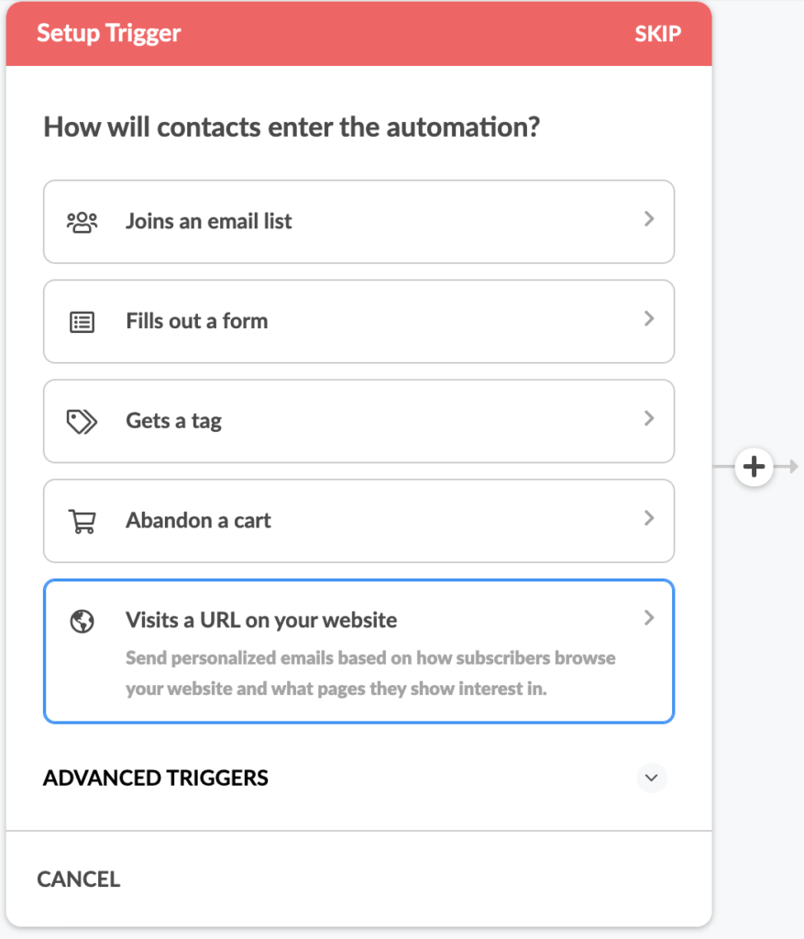Viewport: 804px width, 939px height.
Task: Skip the trigger setup
Action: (657, 34)
